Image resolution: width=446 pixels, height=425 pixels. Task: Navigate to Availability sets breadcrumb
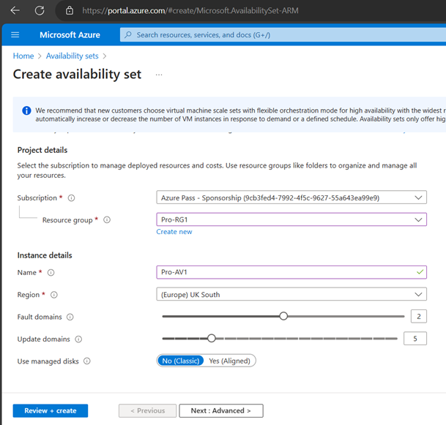(x=72, y=56)
